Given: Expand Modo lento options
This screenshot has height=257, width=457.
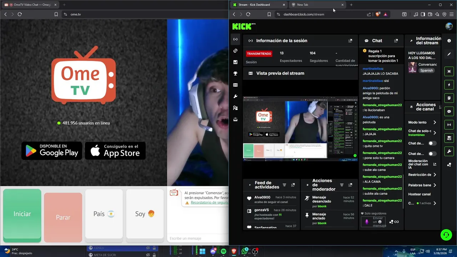Looking at the screenshot, I should pyautogui.click(x=435, y=122).
